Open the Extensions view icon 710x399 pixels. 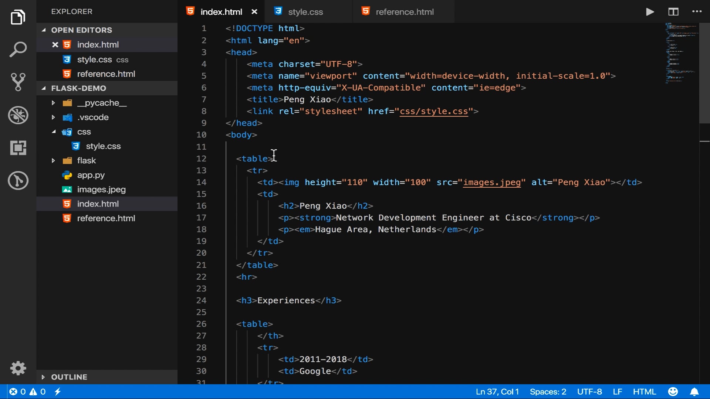18,148
